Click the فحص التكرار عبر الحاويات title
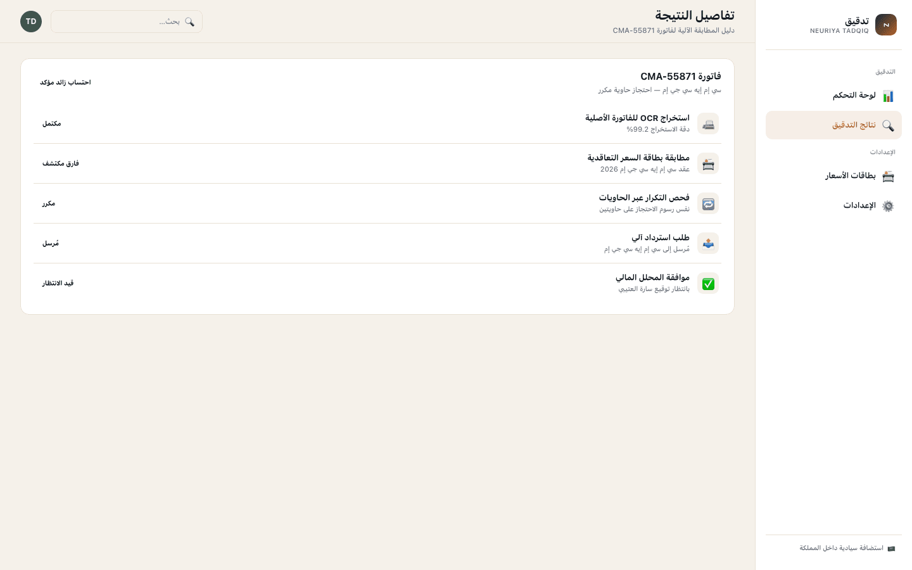 pyautogui.click(x=644, y=198)
